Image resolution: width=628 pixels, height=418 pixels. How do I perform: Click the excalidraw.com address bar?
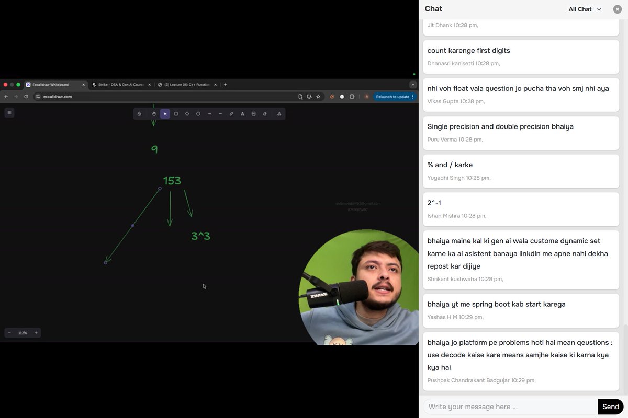178,97
